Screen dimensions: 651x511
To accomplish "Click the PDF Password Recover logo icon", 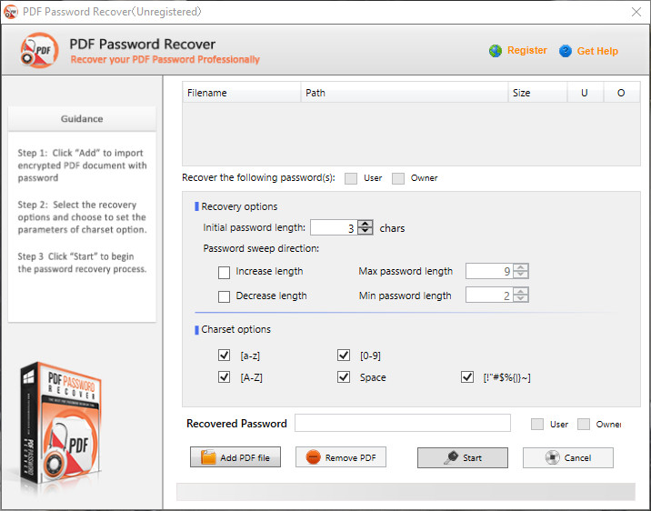I will (39, 50).
